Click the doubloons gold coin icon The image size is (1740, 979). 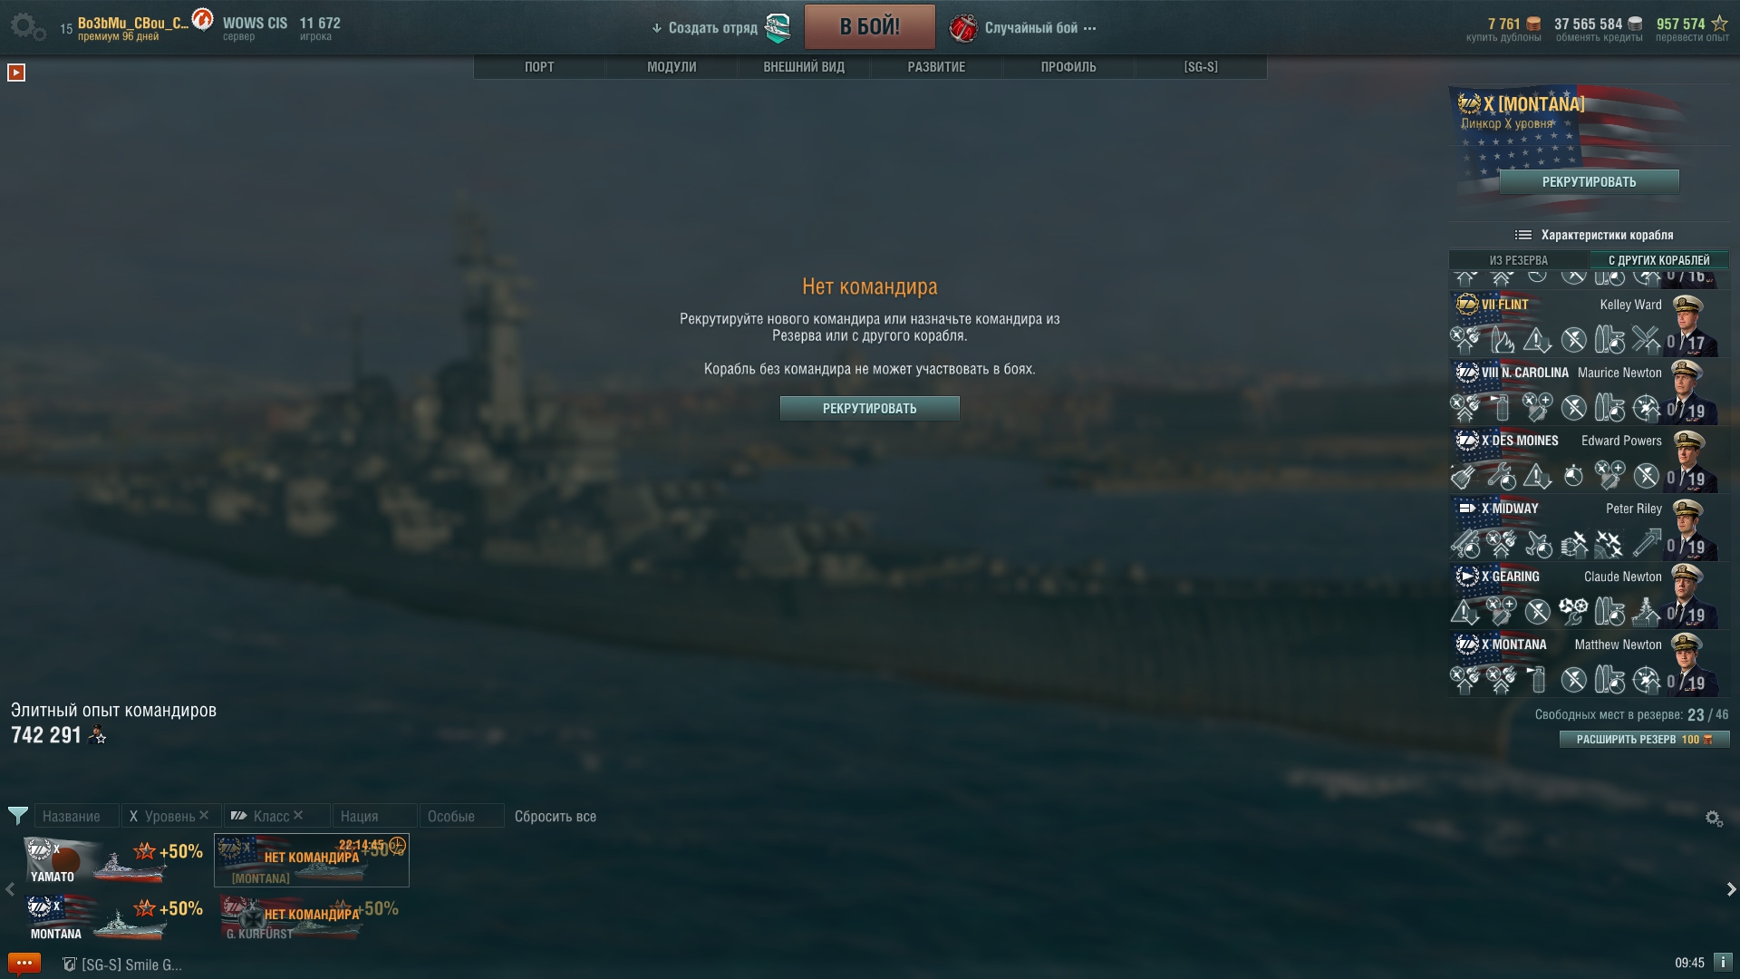point(1533,24)
